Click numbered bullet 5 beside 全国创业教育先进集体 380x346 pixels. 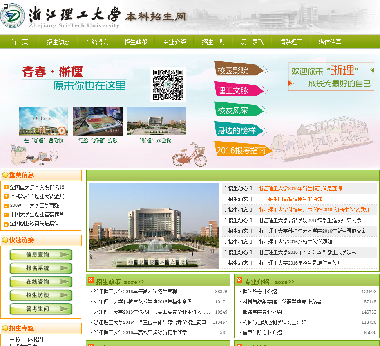[x=6, y=224]
